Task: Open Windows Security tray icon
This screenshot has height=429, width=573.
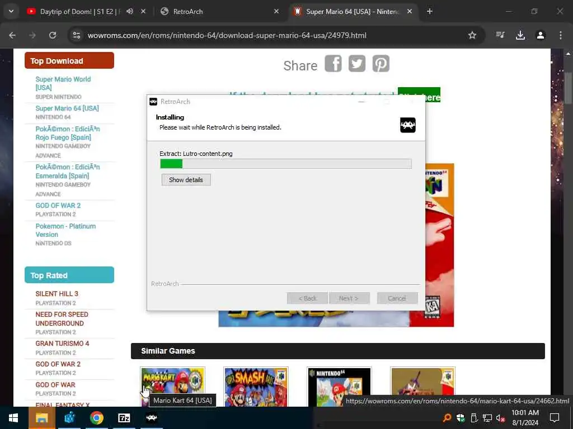Action: (x=461, y=418)
